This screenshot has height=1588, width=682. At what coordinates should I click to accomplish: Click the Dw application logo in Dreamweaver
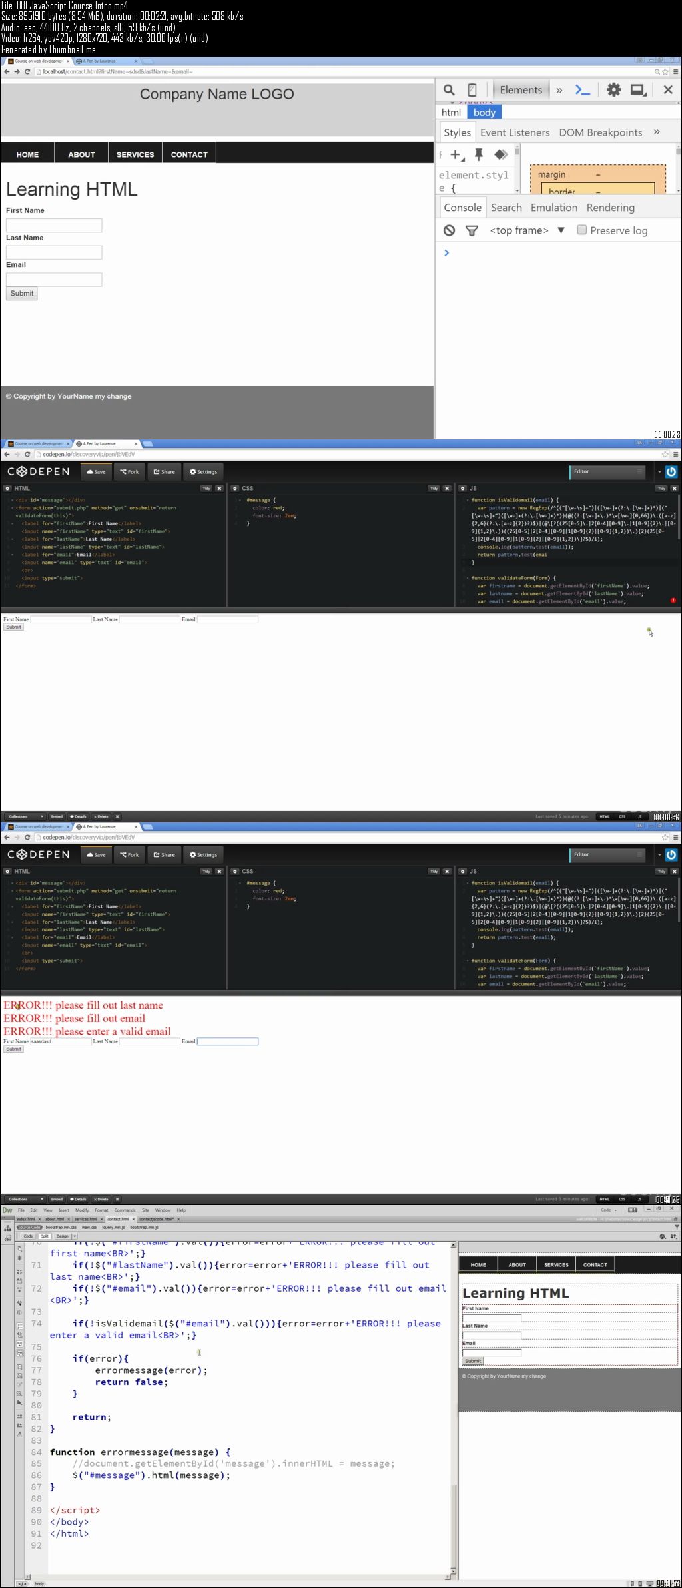7,1210
